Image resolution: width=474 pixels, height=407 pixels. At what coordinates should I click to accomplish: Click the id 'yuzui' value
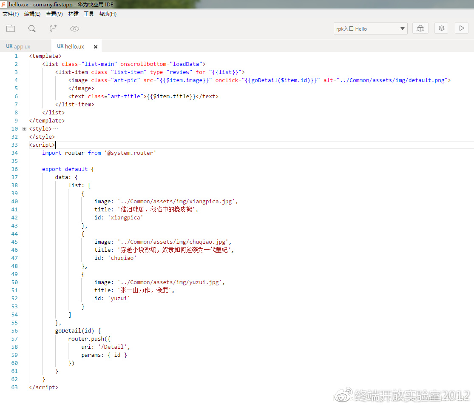119,298
